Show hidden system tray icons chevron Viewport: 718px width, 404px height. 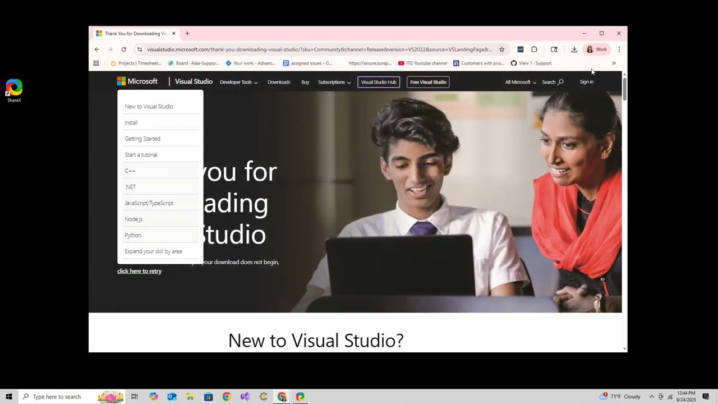[651, 397]
